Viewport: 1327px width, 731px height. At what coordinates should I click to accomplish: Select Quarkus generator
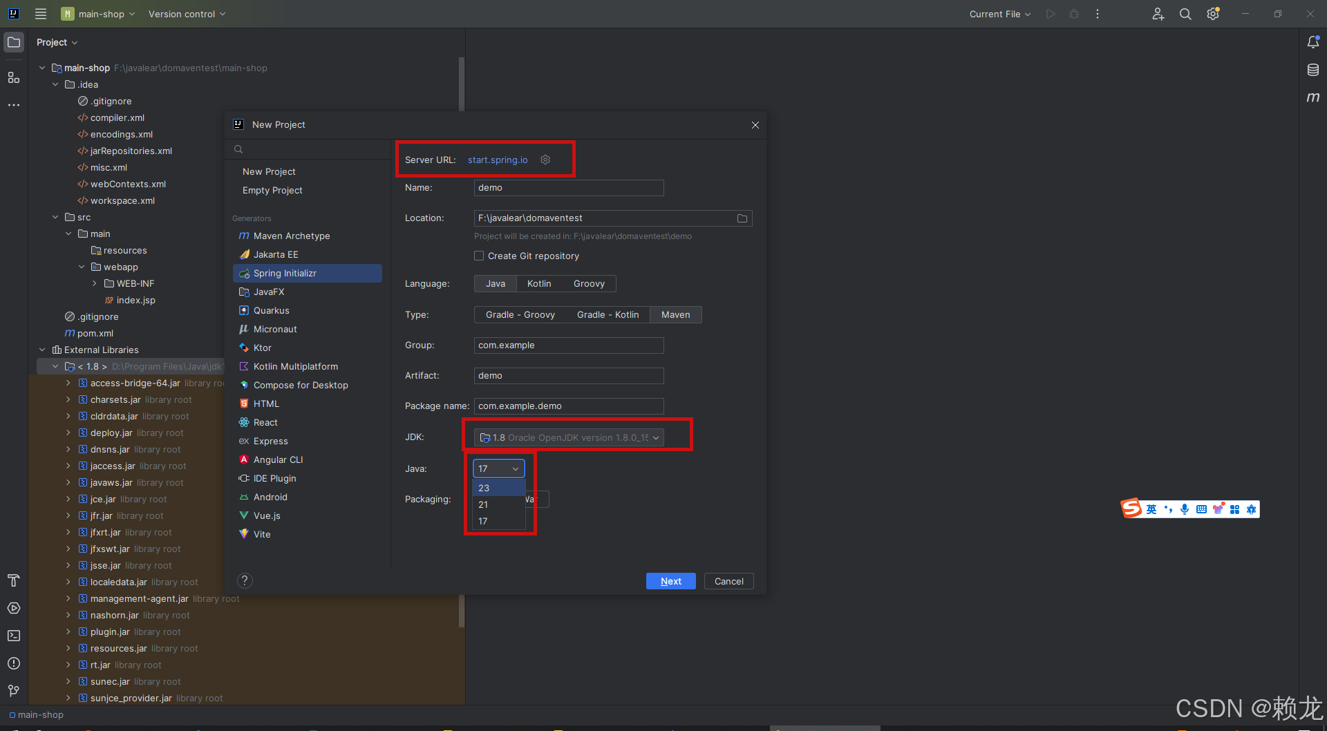pos(308,310)
